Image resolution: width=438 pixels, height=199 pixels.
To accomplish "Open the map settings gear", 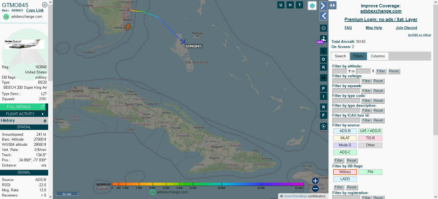I will click(x=324, y=28).
